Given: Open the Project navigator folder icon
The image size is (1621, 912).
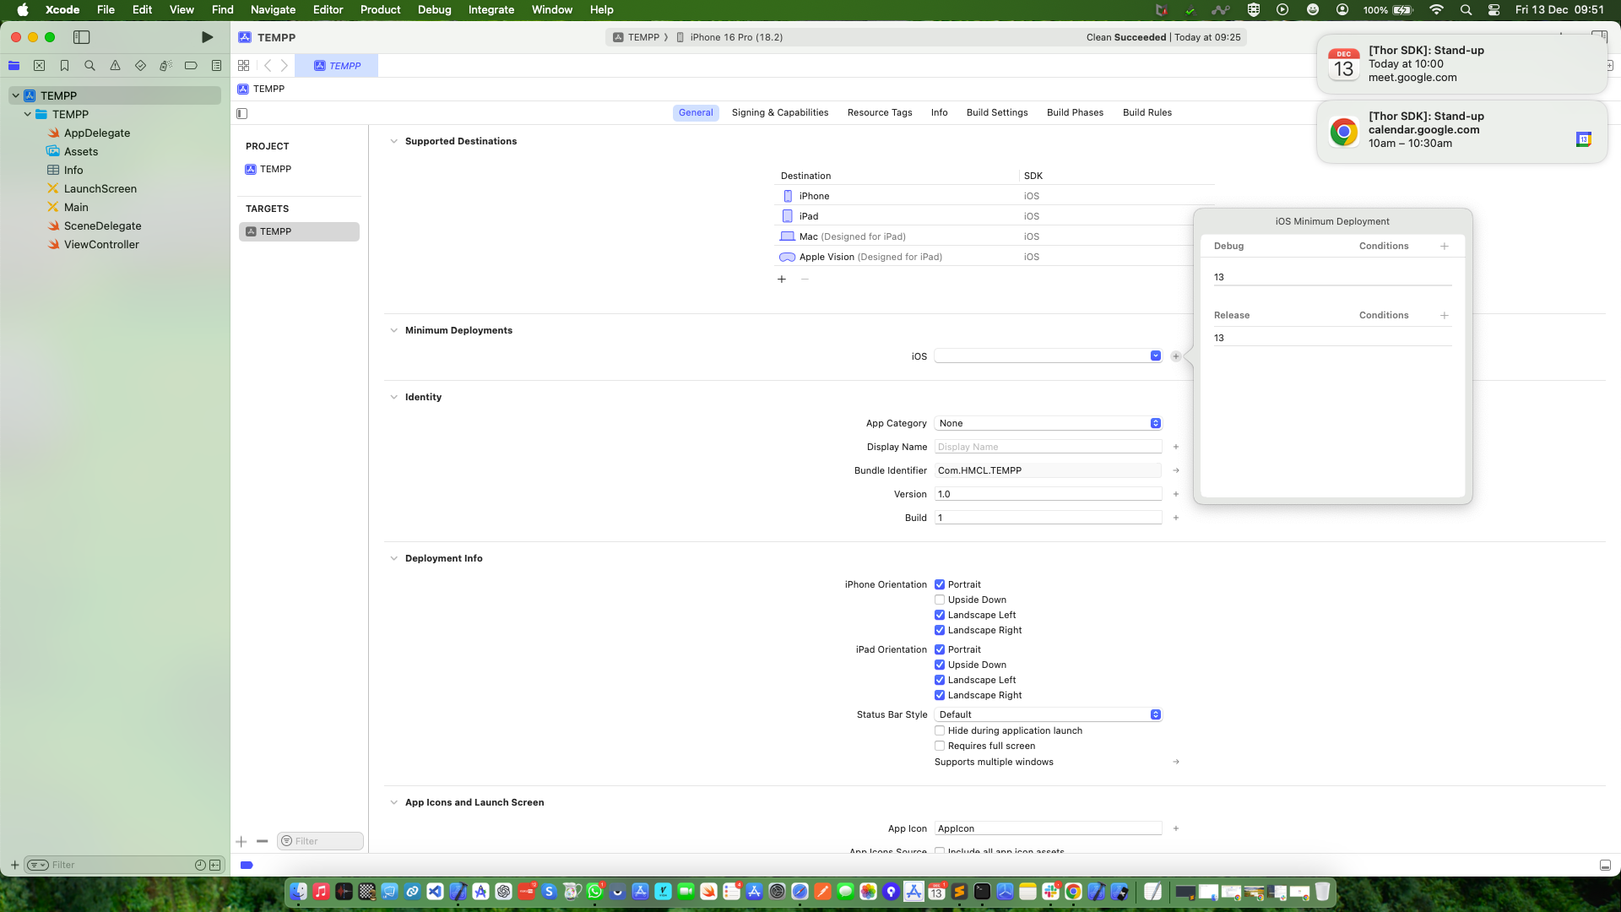Looking at the screenshot, I should 14,65.
